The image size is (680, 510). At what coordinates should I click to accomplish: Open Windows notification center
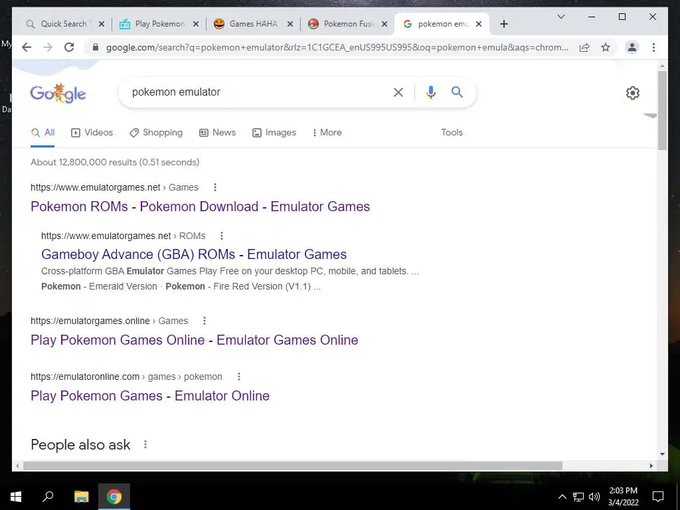658,497
